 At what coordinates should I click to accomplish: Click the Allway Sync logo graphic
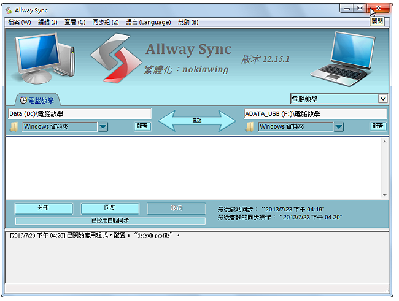click(116, 58)
